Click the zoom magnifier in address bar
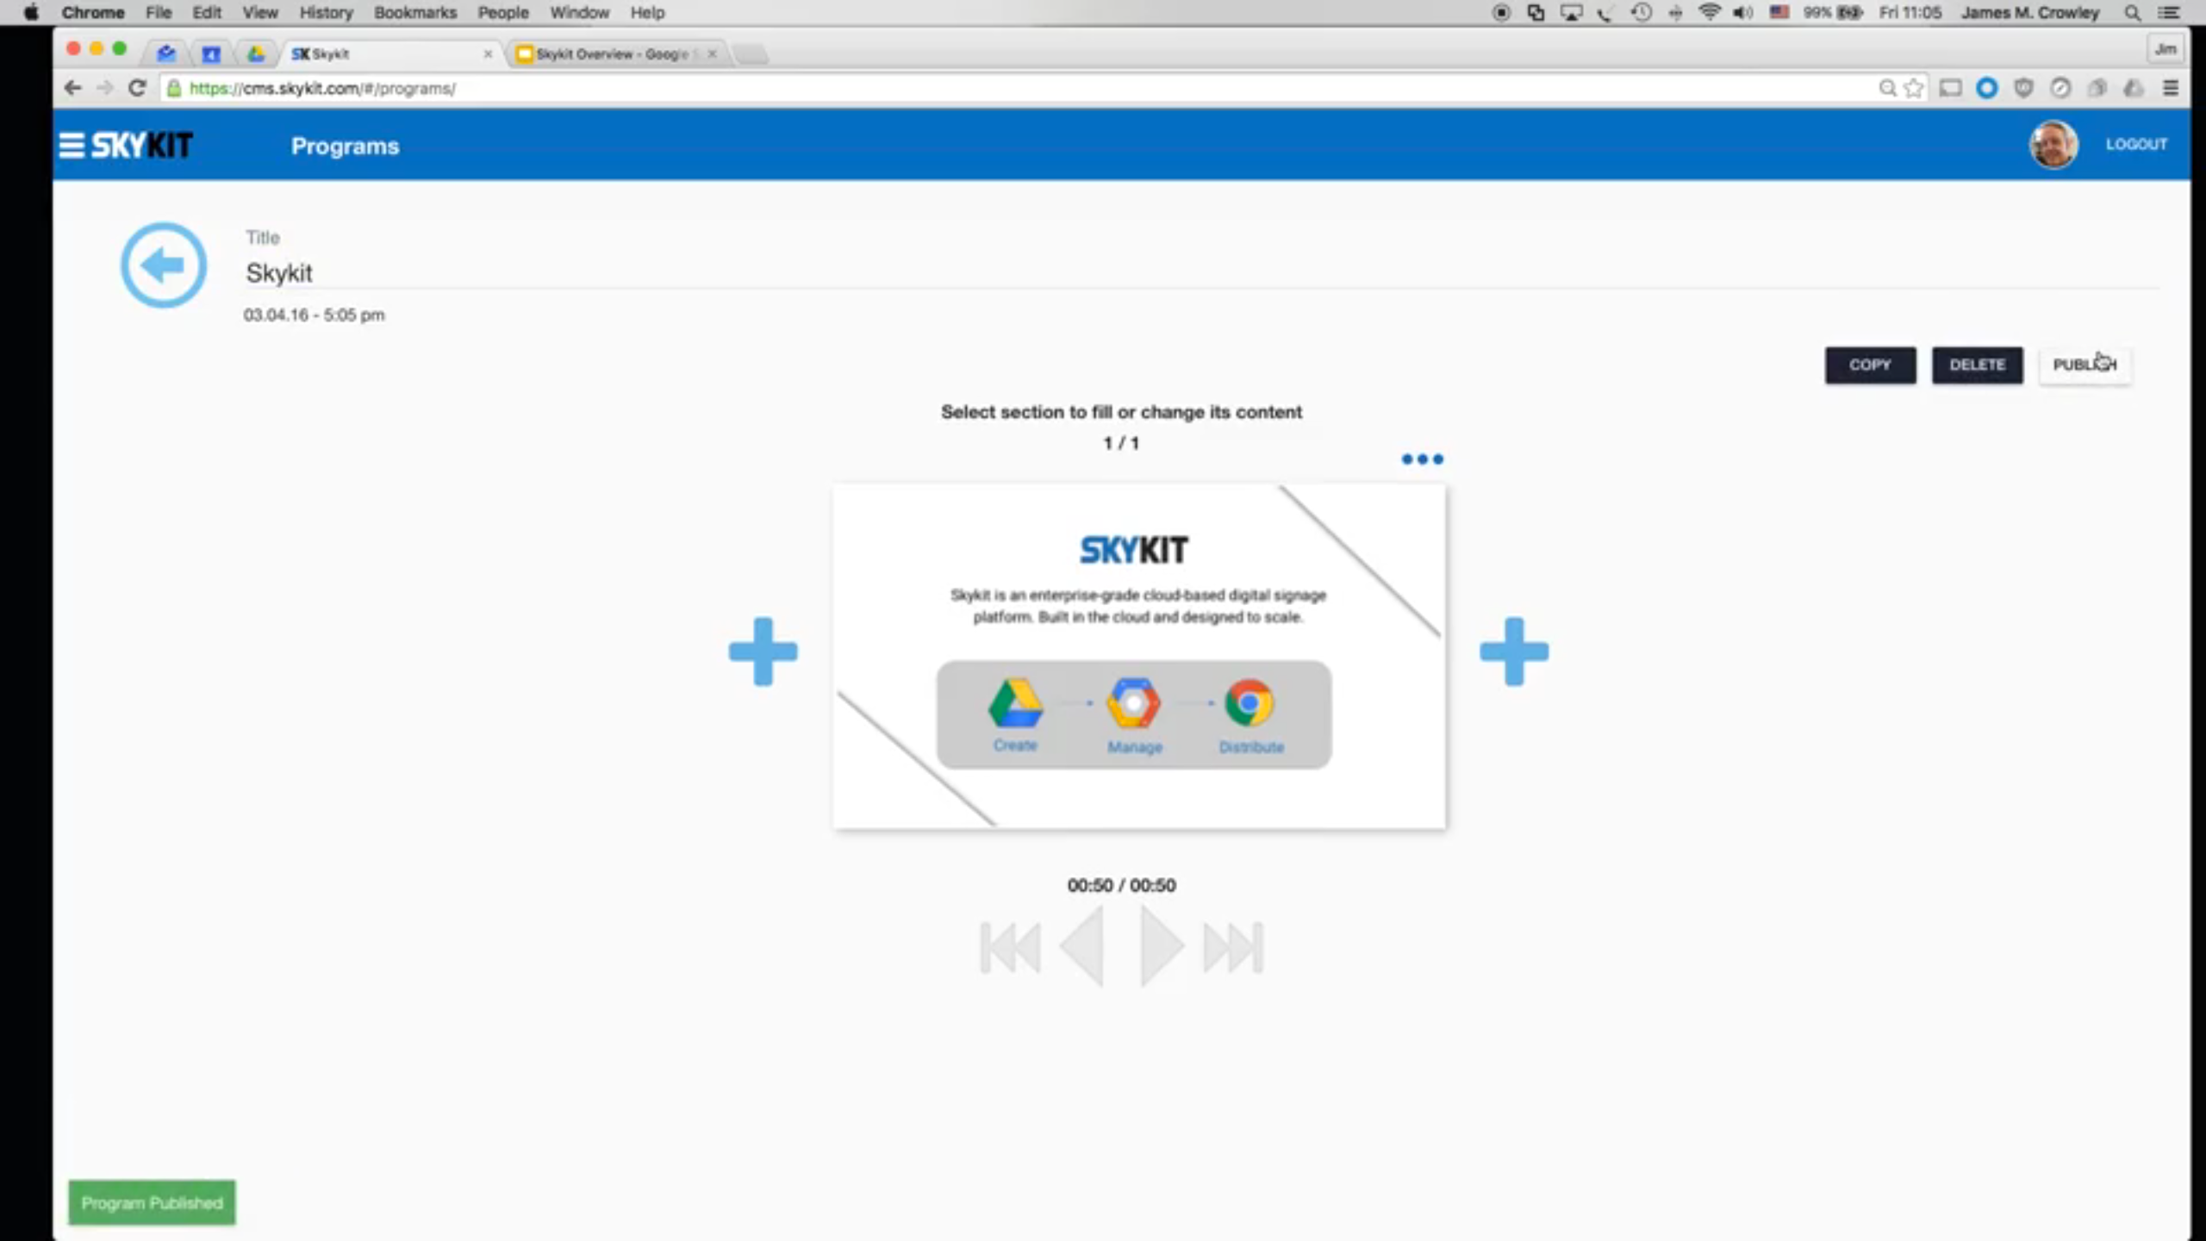The width and height of the screenshot is (2206, 1241). 1887,88
